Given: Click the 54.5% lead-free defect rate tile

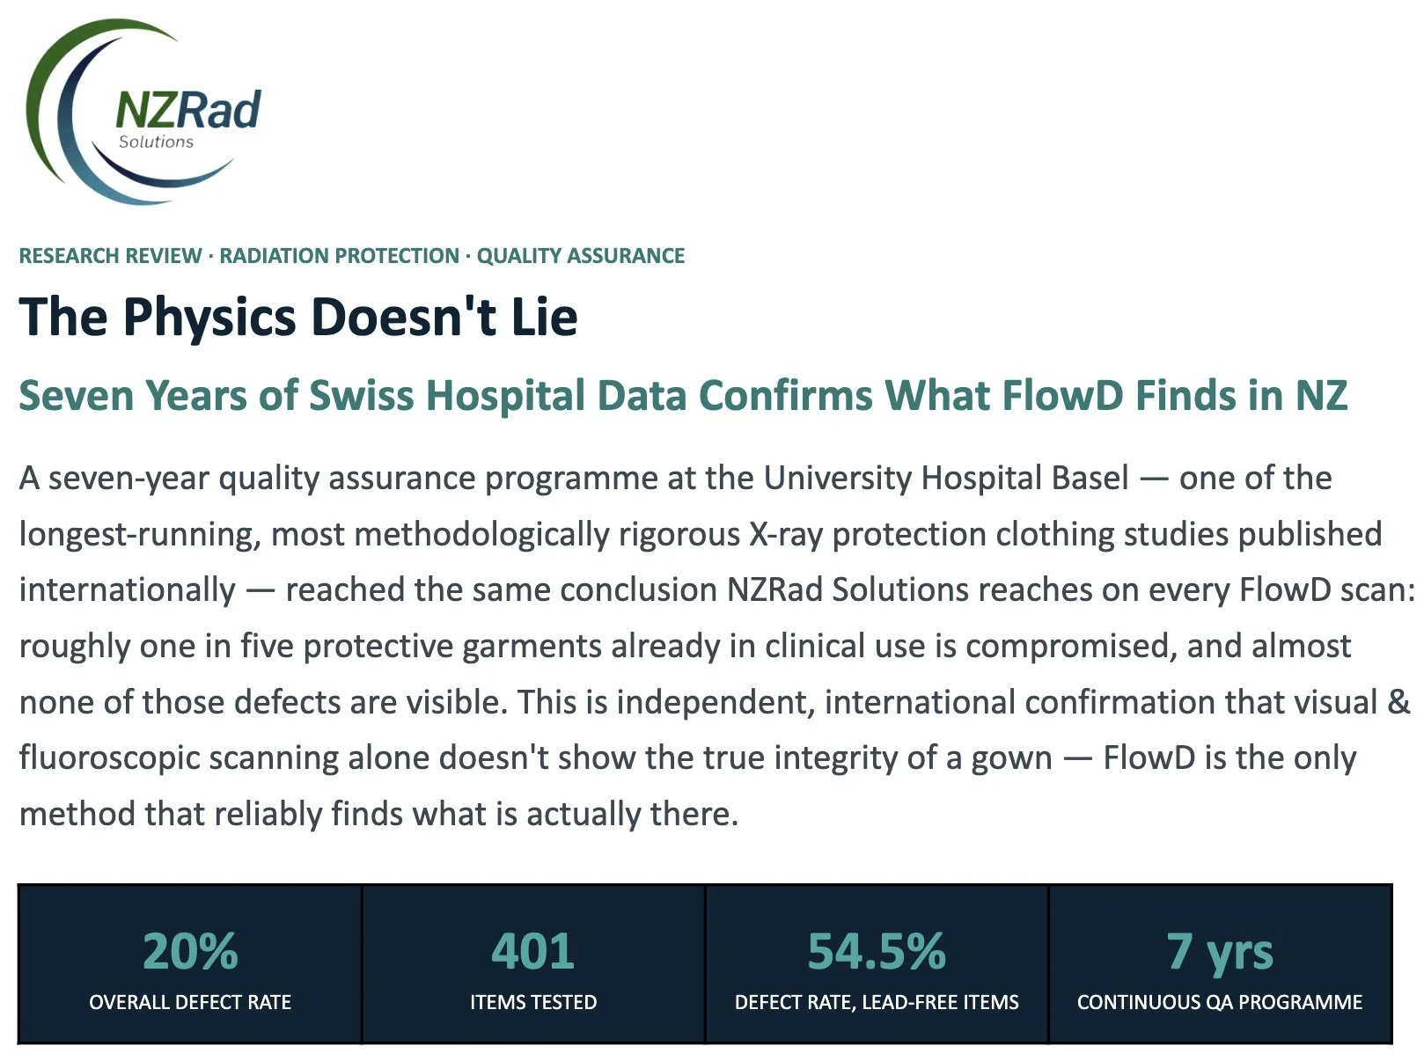Looking at the screenshot, I should coord(877,964).
